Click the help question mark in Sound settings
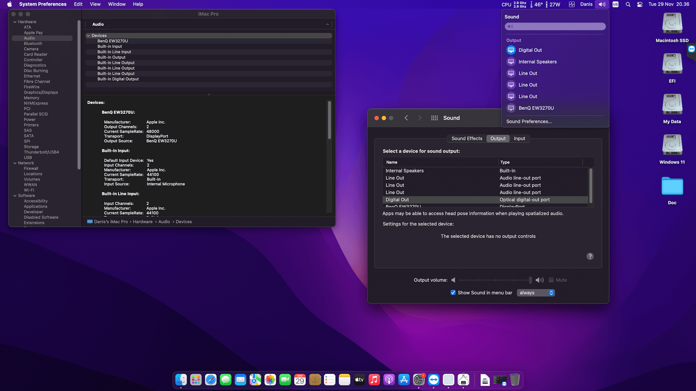This screenshot has width=696, height=391. tap(590, 256)
